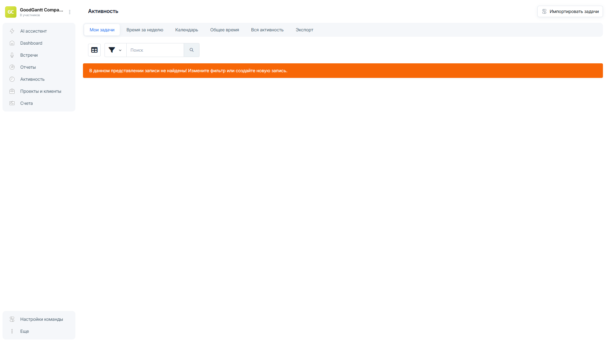Click the Импортировать задачи button
The image size is (608, 342).
(x=570, y=11)
